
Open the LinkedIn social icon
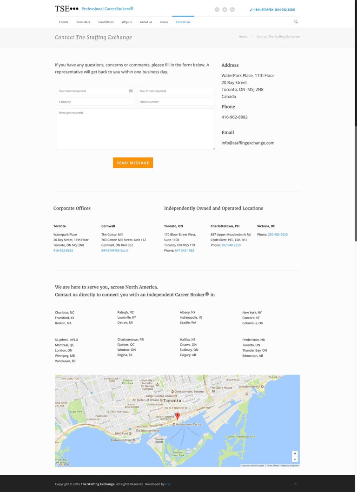click(232, 9)
